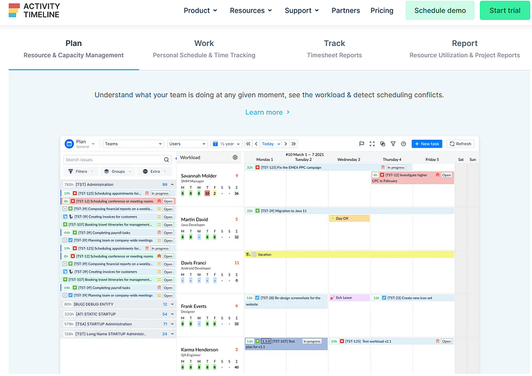Image resolution: width=532 pixels, height=376 pixels.
Task: Jump forward with the double-right arrow
Action: (x=293, y=144)
